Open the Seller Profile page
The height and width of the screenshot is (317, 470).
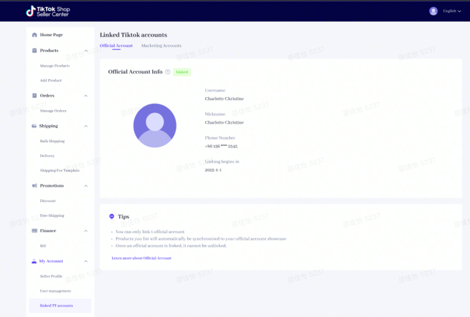(x=51, y=276)
